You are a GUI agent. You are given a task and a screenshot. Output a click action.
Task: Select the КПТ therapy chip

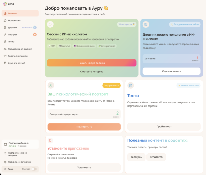click(51, 46)
